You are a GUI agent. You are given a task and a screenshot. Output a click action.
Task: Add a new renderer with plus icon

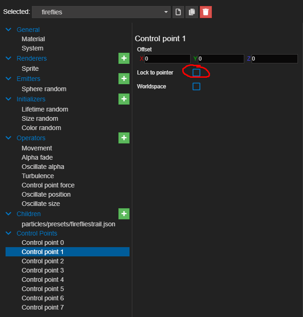(x=124, y=58)
